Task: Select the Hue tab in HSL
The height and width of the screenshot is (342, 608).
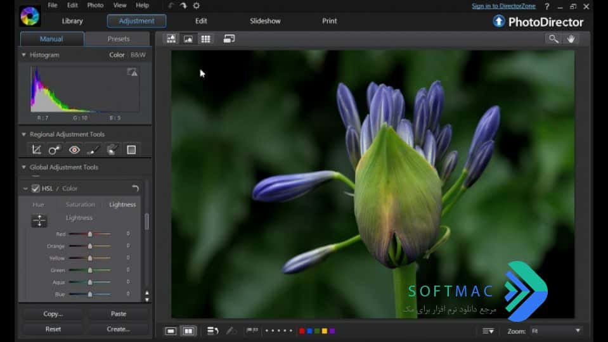Action: (x=39, y=205)
